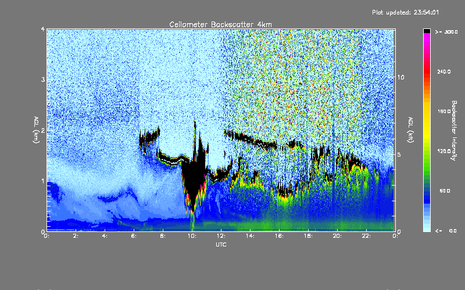Screen dimensions: 465x290
Task: Click the '6:' hour tick on the time axis
Action: click(134, 236)
